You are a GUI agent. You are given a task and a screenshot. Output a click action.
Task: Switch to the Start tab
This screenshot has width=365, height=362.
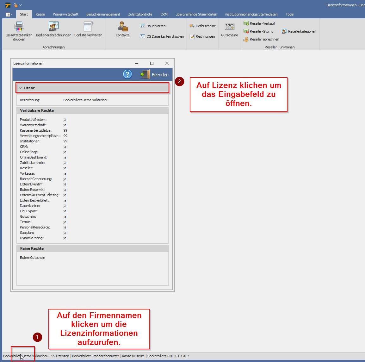(24, 14)
